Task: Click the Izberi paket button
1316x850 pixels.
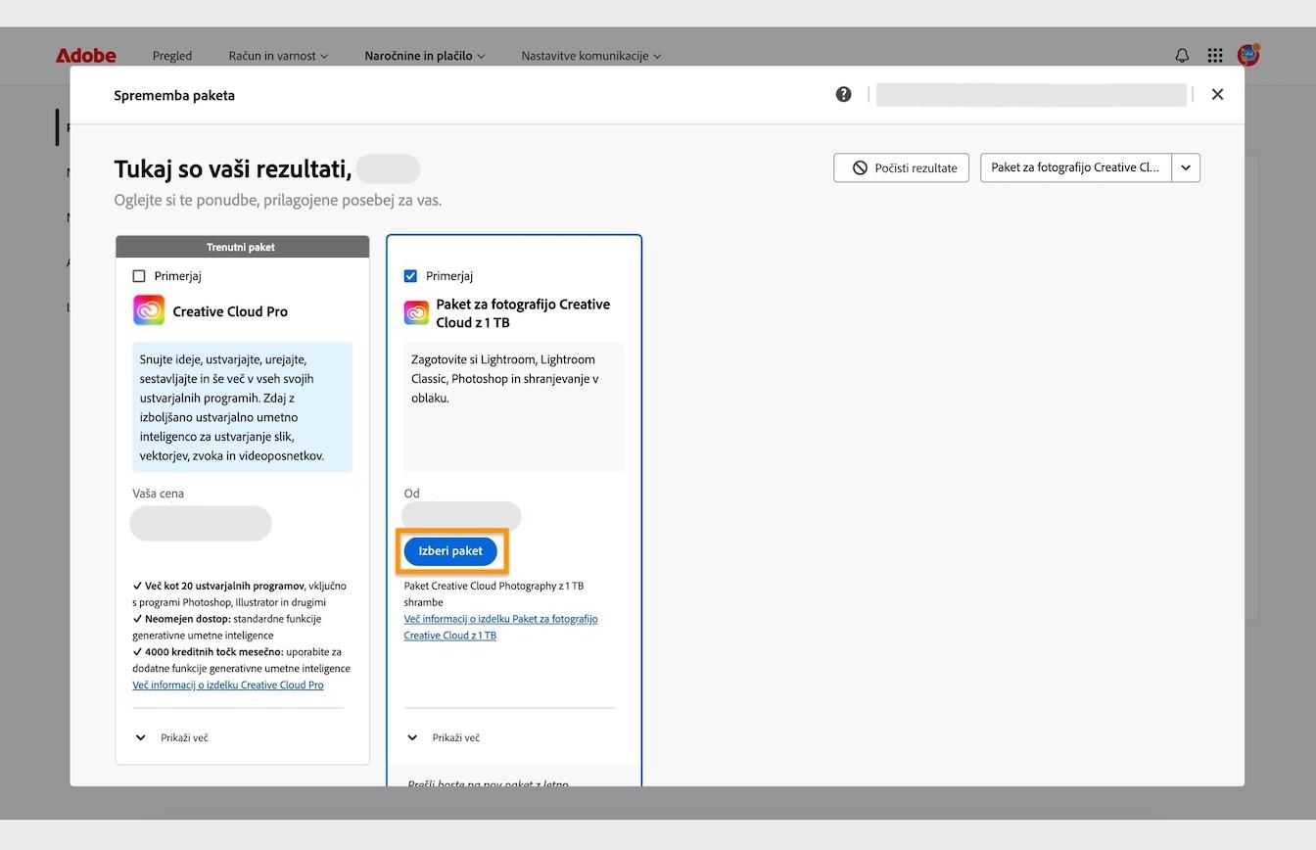Action: click(450, 551)
